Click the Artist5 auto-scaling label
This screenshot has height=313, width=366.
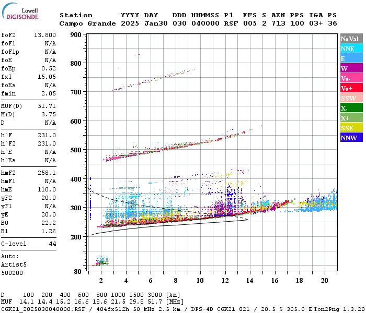[x=14, y=265]
